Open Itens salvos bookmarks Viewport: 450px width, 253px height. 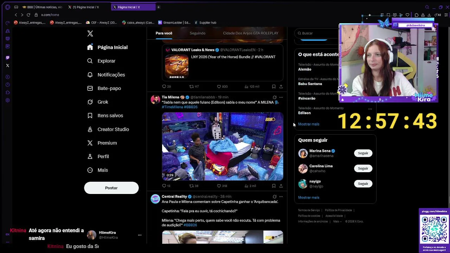coord(105,116)
